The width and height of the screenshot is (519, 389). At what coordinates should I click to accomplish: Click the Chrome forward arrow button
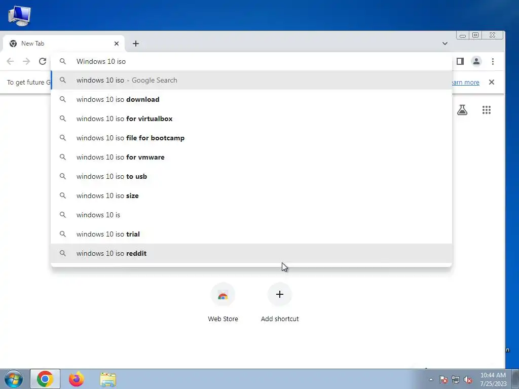26,61
